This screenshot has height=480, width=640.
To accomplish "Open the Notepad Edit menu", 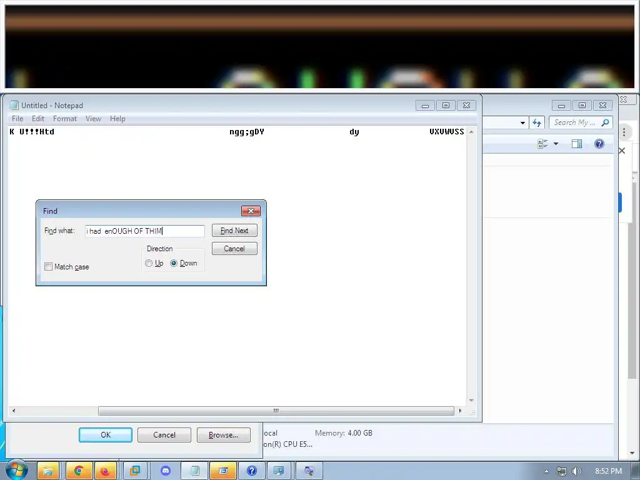I will 38,119.
